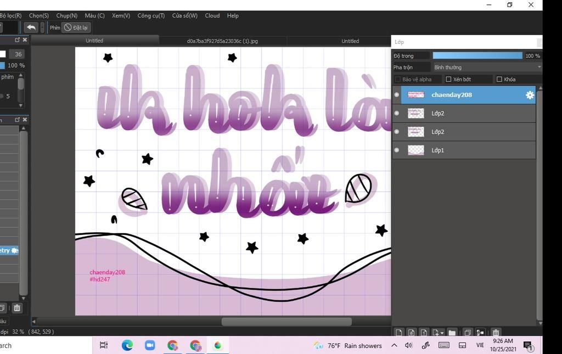Open Zoom from taskbar

click(x=150, y=345)
